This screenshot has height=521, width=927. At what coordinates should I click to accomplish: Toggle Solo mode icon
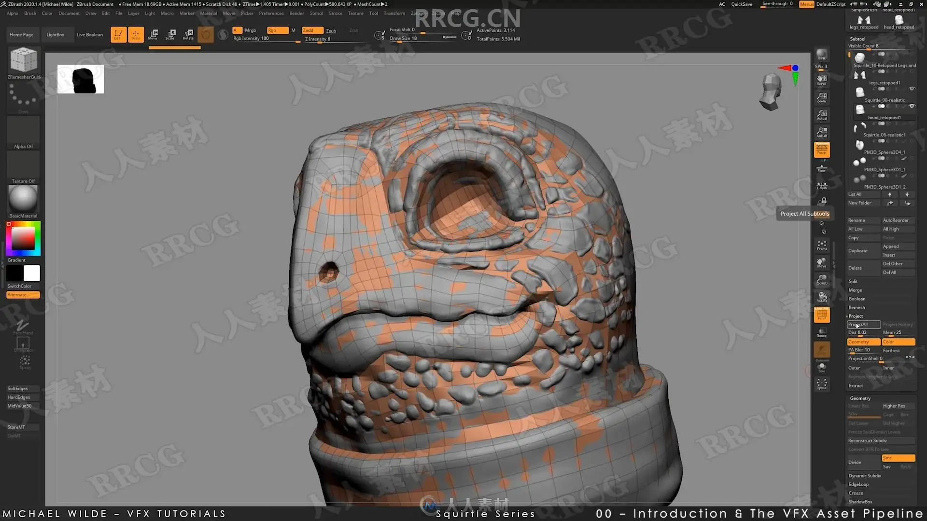tap(822, 368)
